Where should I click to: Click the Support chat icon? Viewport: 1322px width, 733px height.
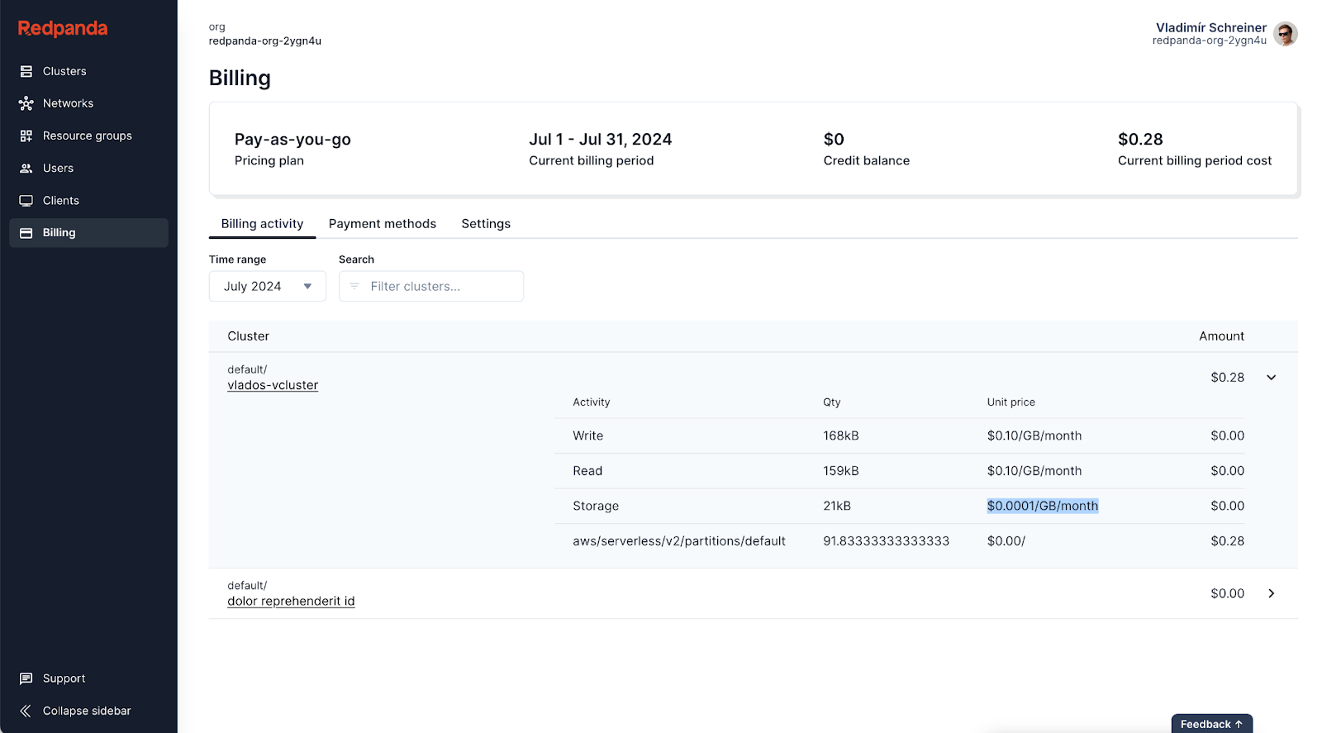tap(26, 678)
